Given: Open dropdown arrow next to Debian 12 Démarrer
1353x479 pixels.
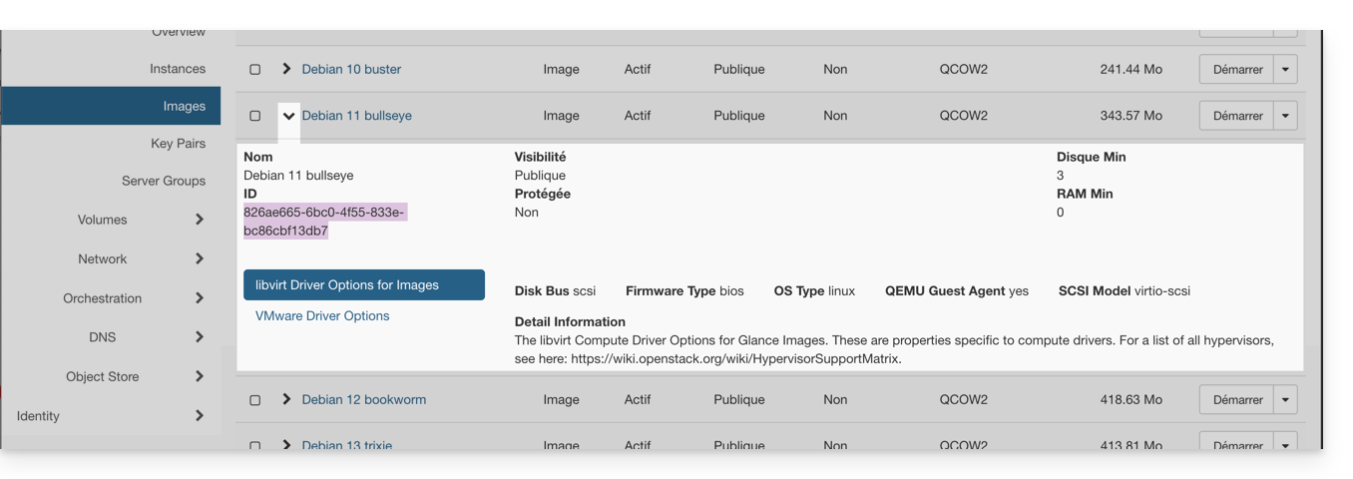Looking at the screenshot, I should pyautogui.click(x=1285, y=400).
